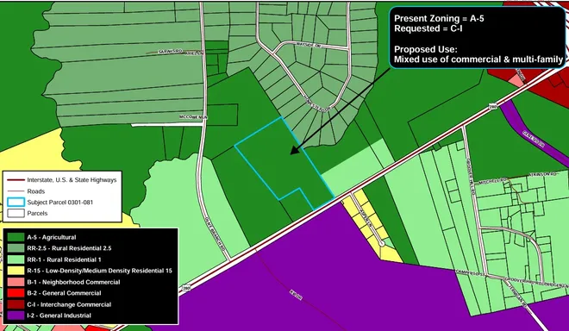This screenshot has width=569, height=331.
Task: Click the Interstate, U.S. & State Highways line symbol
Action: pos(16,180)
